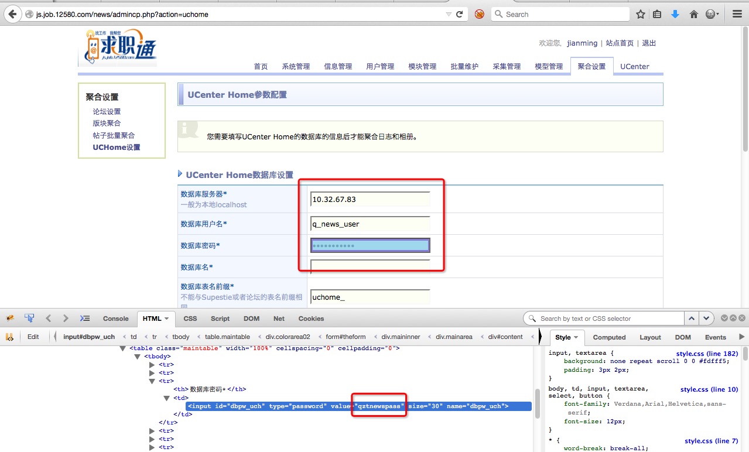This screenshot has width=749, height=452.
Task: Click the 退出 logout link
Action: [x=649, y=43]
